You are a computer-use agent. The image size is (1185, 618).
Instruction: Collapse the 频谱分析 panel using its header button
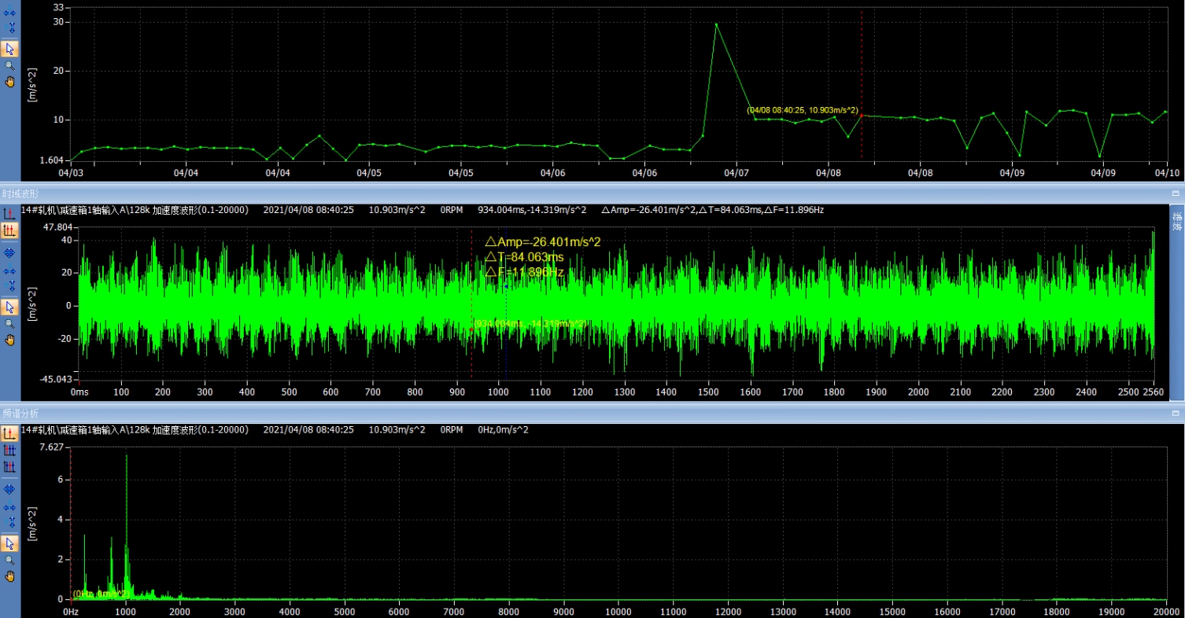pos(1176,413)
